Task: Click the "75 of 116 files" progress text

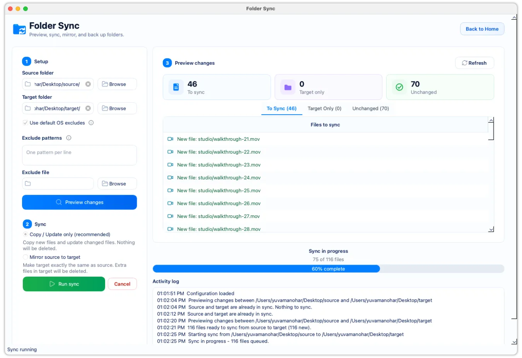Action: [328, 259]
